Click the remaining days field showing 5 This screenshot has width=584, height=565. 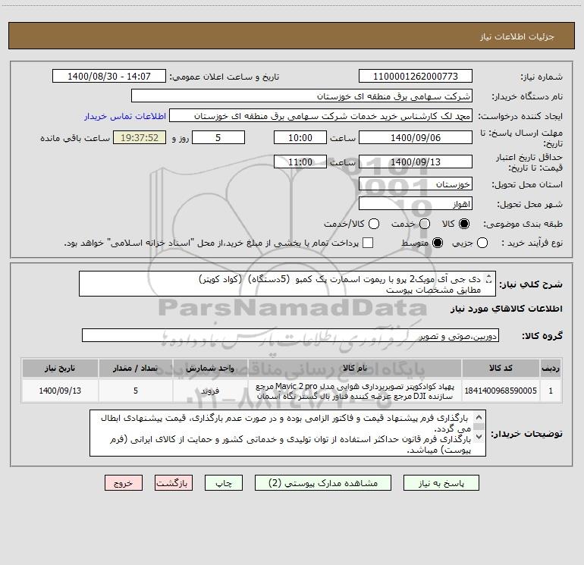click(218, 137)
